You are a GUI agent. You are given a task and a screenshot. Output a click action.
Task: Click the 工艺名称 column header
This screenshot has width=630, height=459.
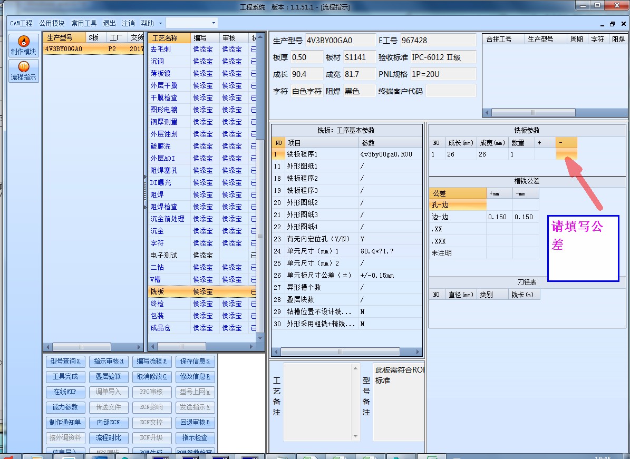(x=169, y=38)
